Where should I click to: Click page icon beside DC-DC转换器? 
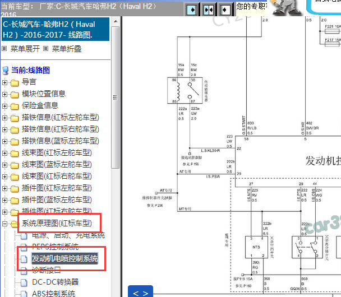point(24,282)
